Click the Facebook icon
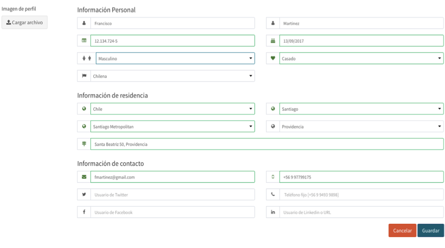The width and height of the screenshot is (445, 248). (84, 212)
